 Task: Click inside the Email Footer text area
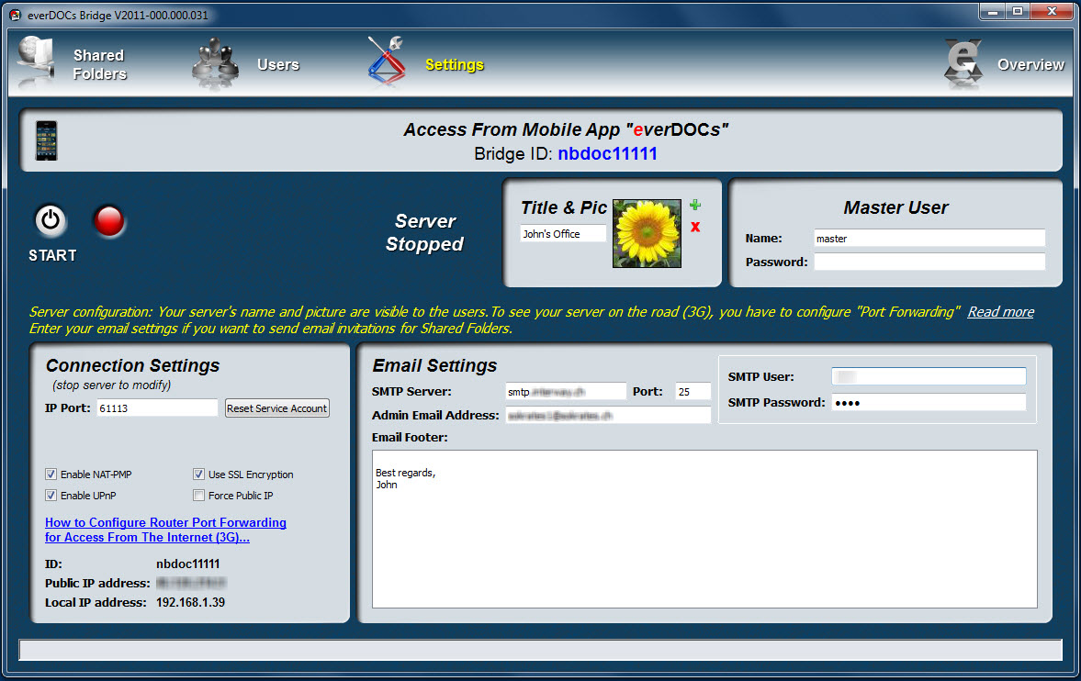coord(704,529)
